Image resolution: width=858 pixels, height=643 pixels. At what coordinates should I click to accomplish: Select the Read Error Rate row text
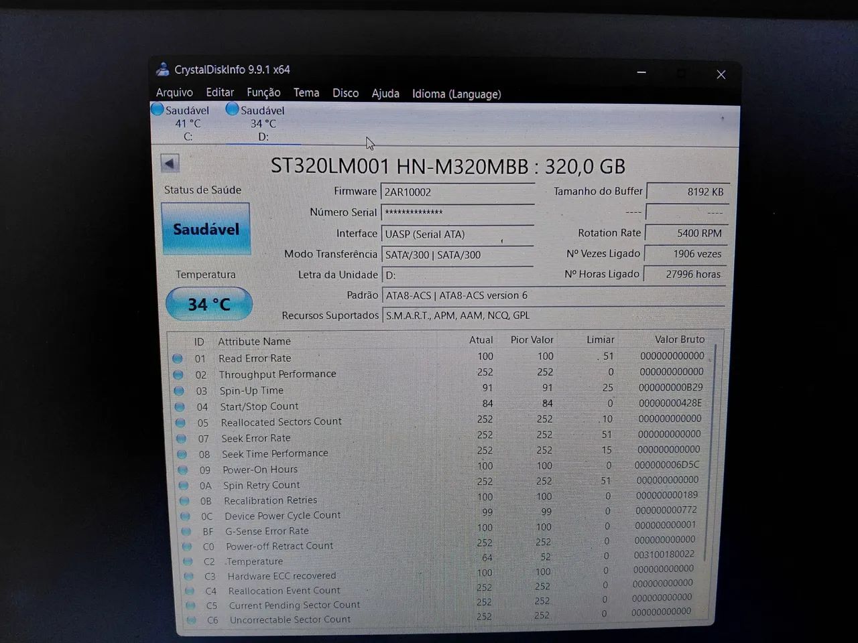coord(255,358)
